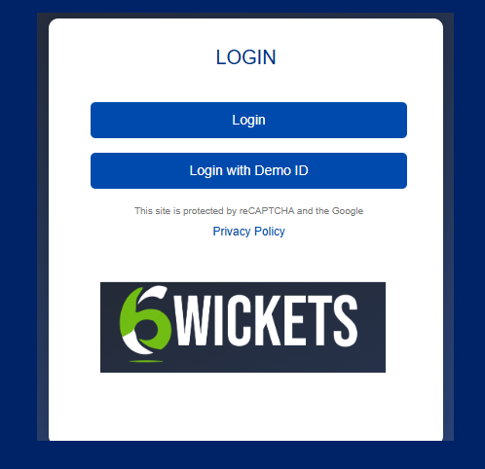Viewport: 485px width, 469px height.
Task: Click the green 6 logo icon
Action: (x=145, y=321)
